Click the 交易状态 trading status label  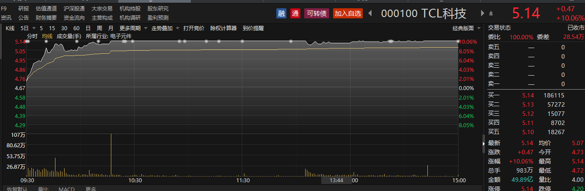pos(499,27)
